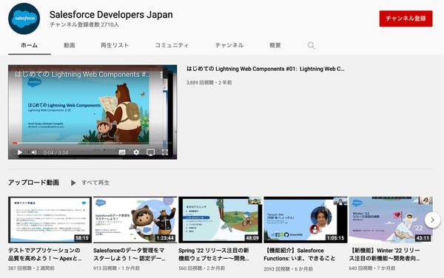This screenshot has width=444, height=278.
Task: Select the 58:15 test quality video thumbnail
Action: click(x=50, y=220)
